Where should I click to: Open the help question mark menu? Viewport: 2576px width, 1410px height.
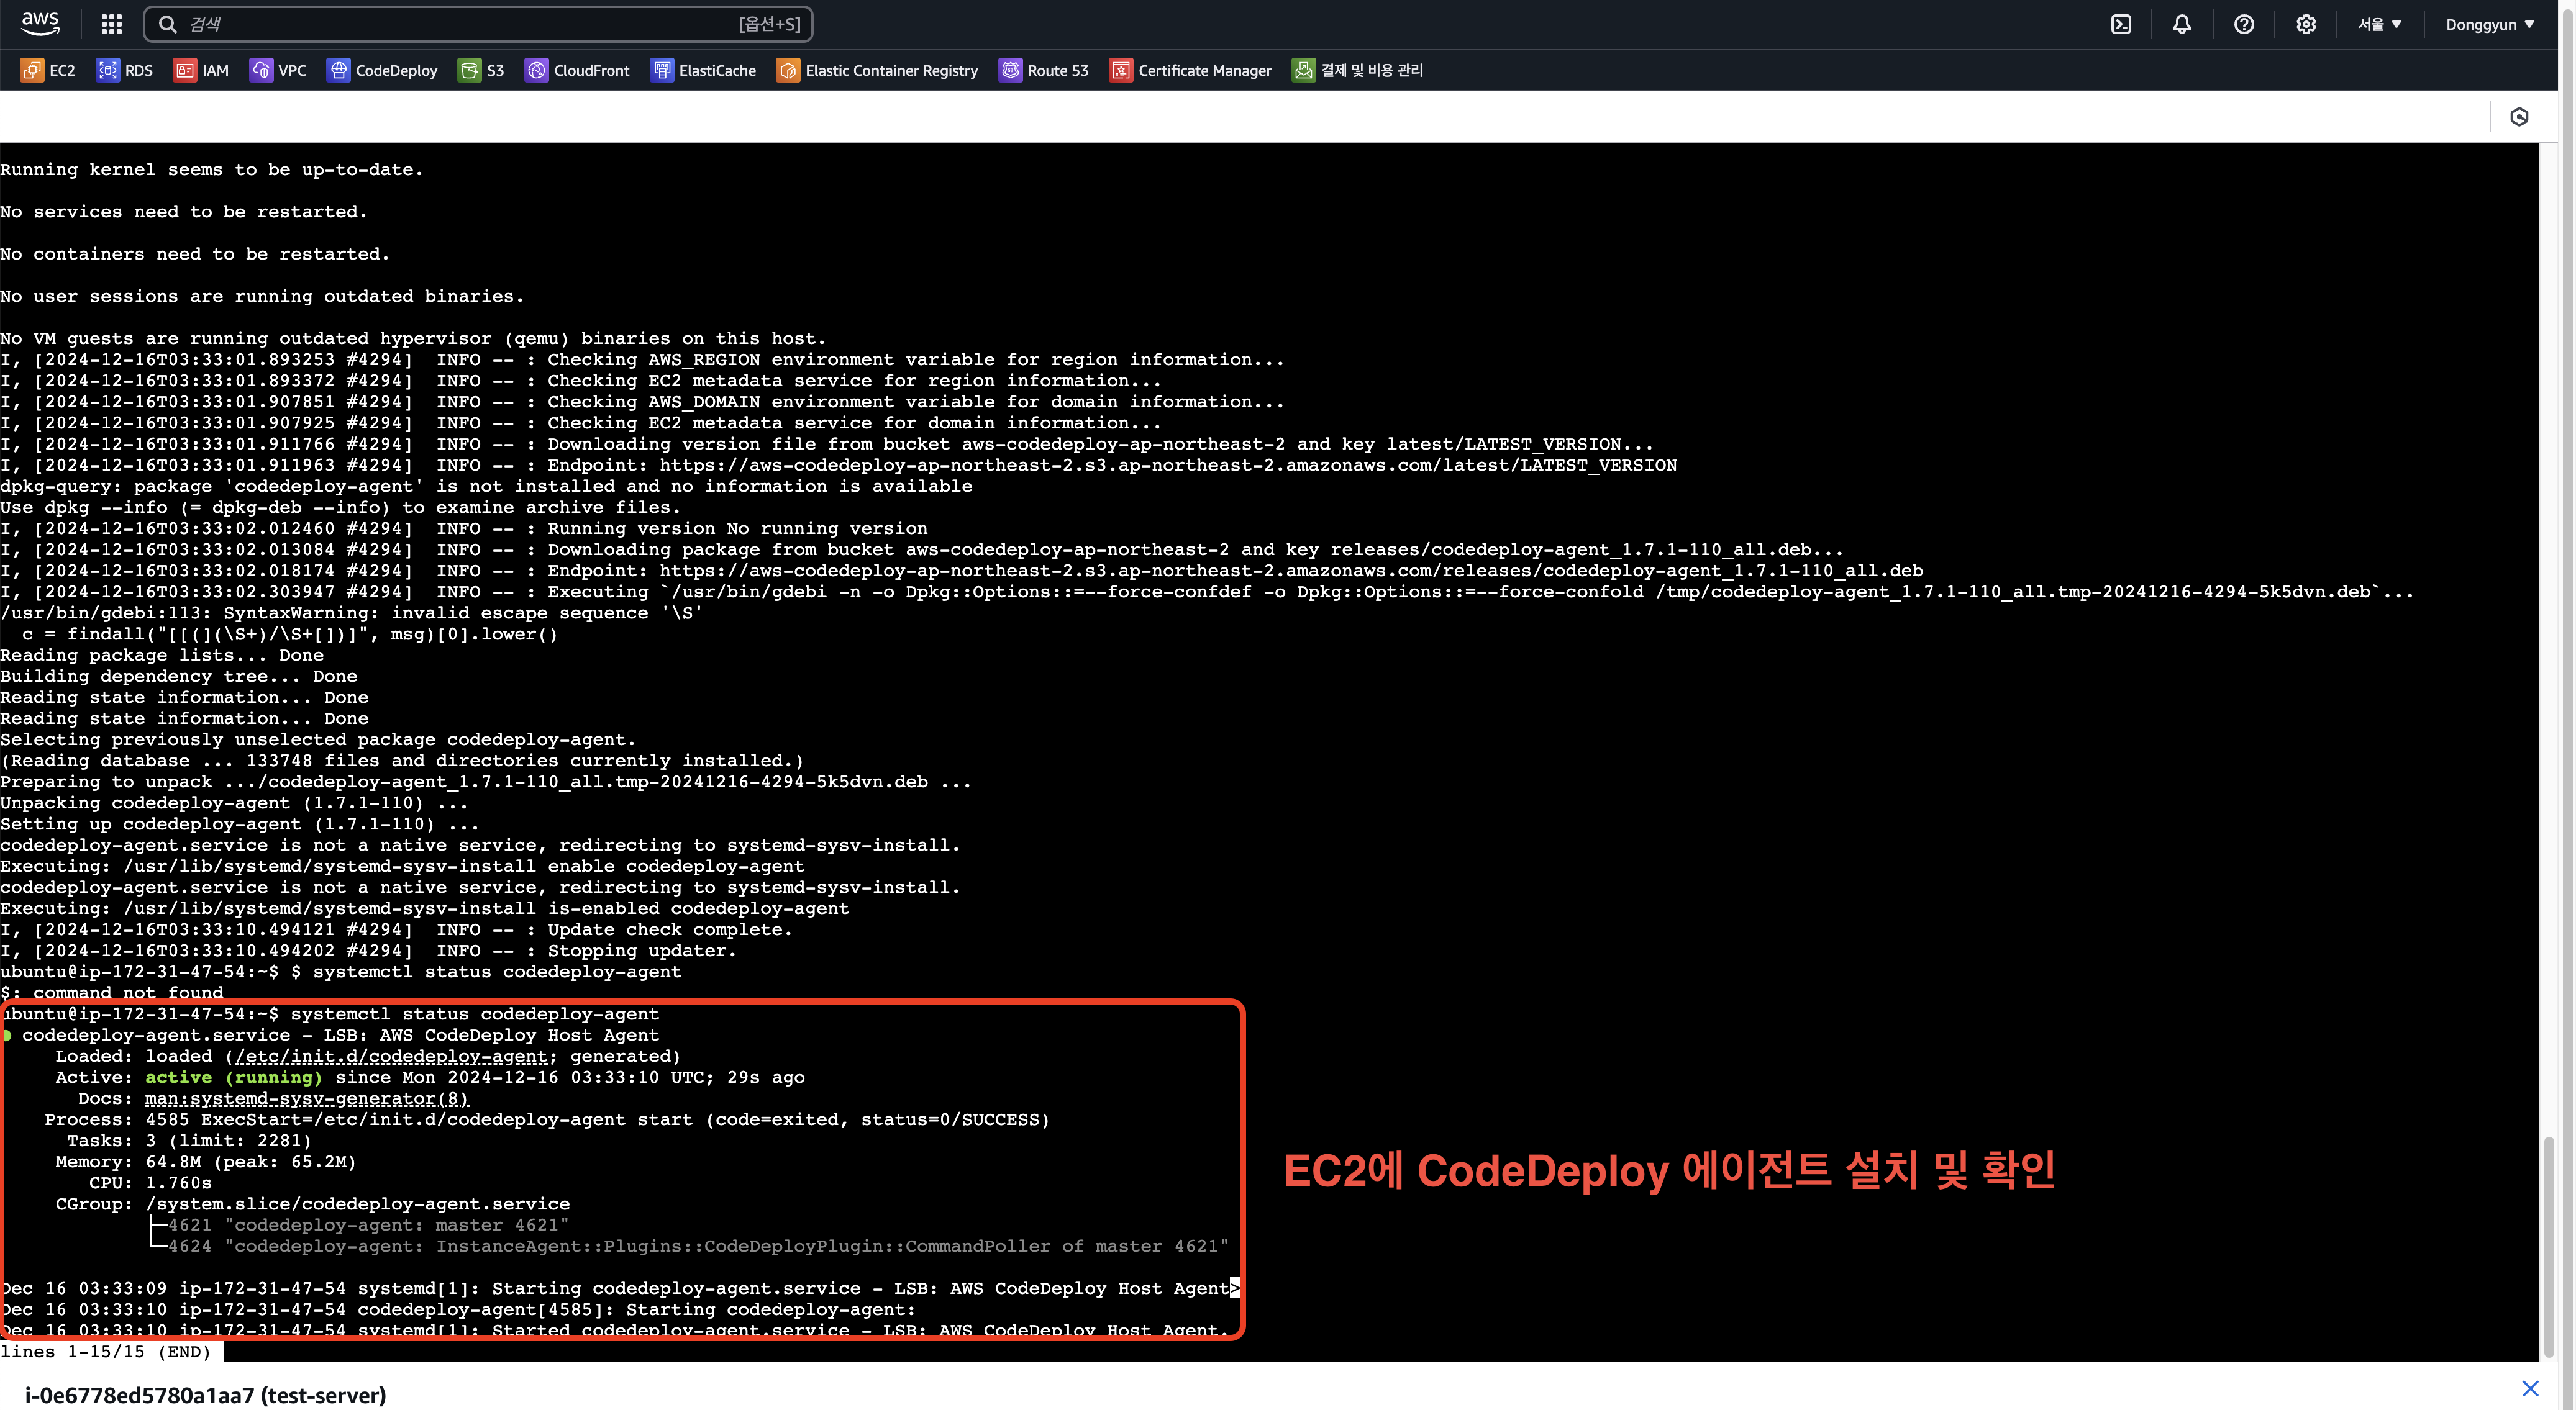pyautogui.click(x=2243, y=24)
